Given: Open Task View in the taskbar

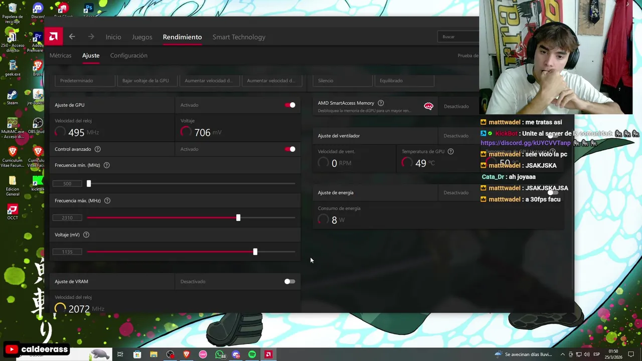Looking at the screenshot, I should (x=120, y=354).
